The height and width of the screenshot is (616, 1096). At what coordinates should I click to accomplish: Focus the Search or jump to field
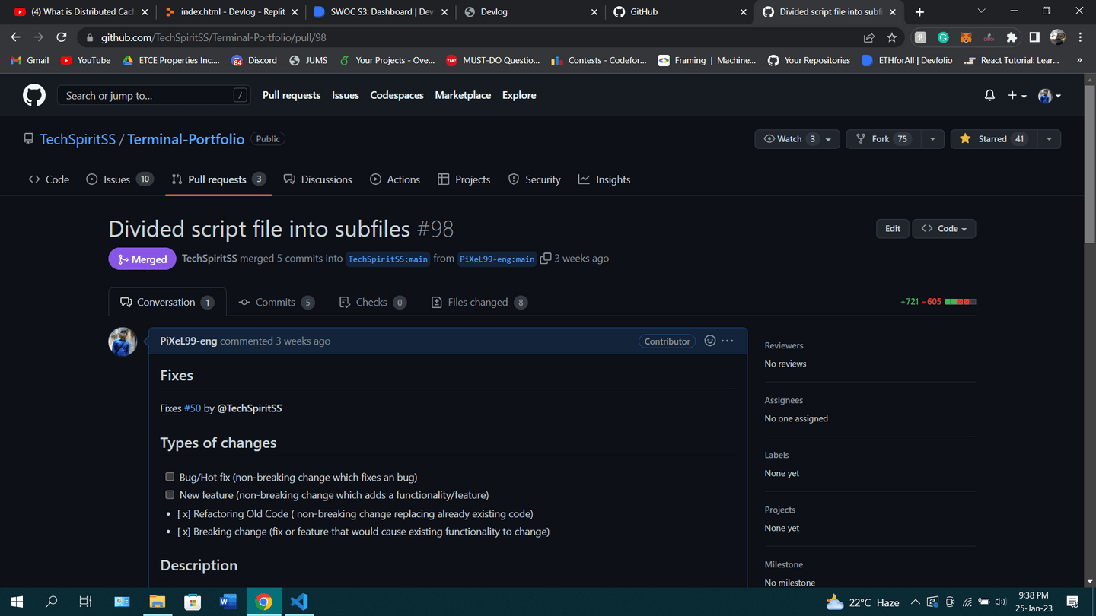[154, 95]
